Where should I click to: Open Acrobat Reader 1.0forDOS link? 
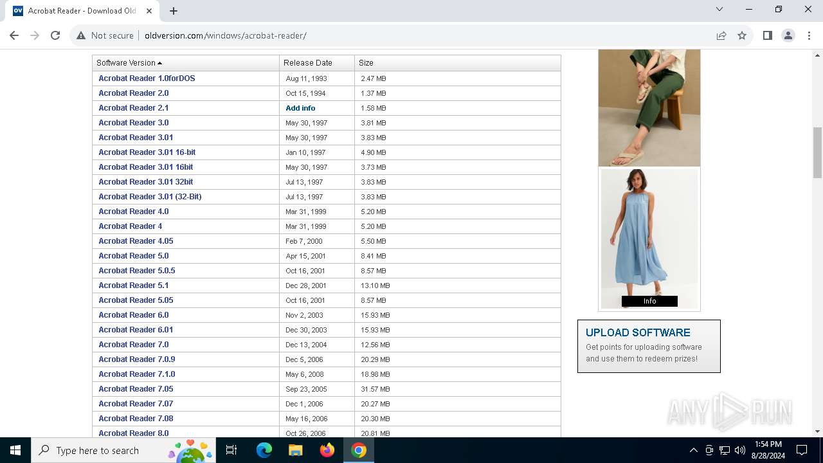[147, 78]
